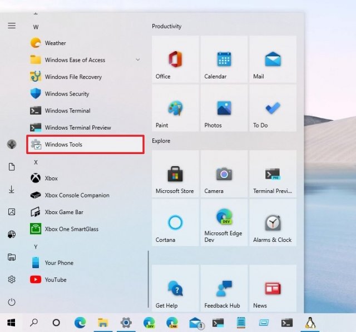356x332 pixels.
Task: Open Settings from the Start rail
Action: pyautogui.click(x=12, y=279)
